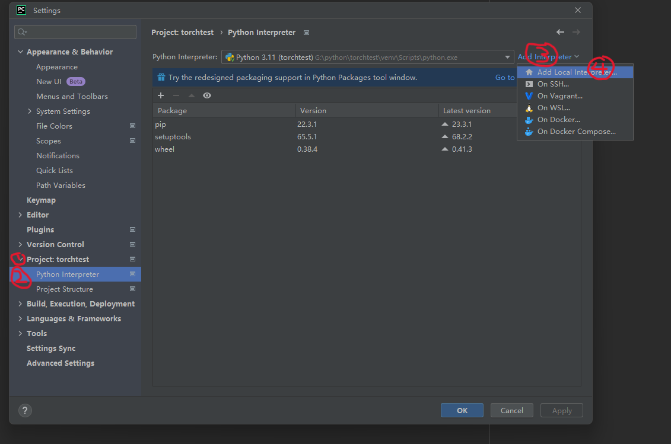Screen dimensions: 671x444
Task: Open Appearance settings page
Action: click(x=57, y=67)
